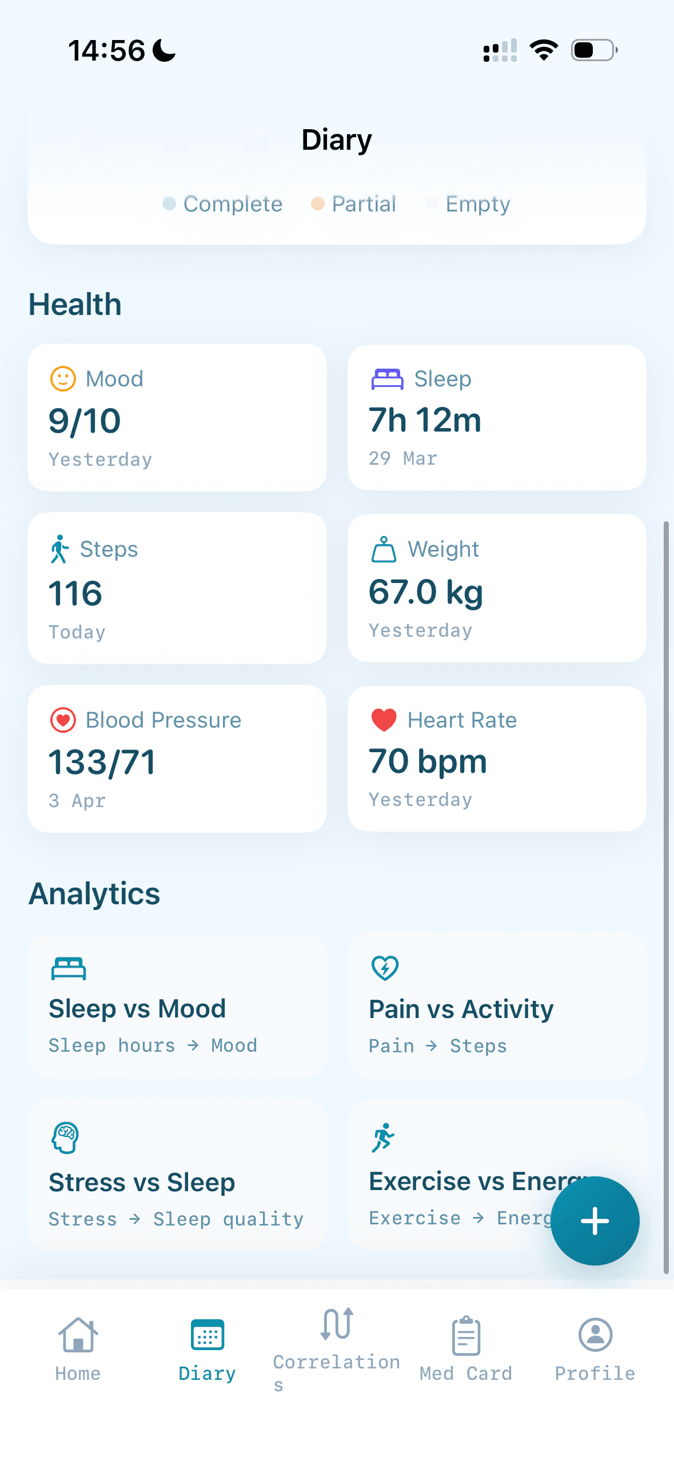Tap the Blood Pressure heart icon
The width and height of the screenshot is (674, 1461).
pyautogui.click(x=63, y=720)
